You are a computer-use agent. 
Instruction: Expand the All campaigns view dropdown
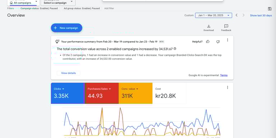pos(23,3)
